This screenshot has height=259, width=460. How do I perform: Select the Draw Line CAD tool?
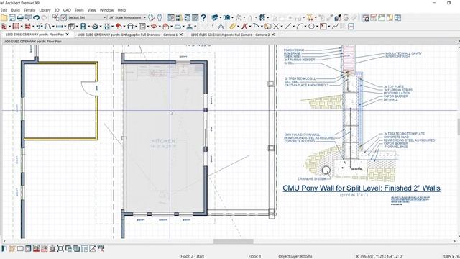(x=287, y=27)
